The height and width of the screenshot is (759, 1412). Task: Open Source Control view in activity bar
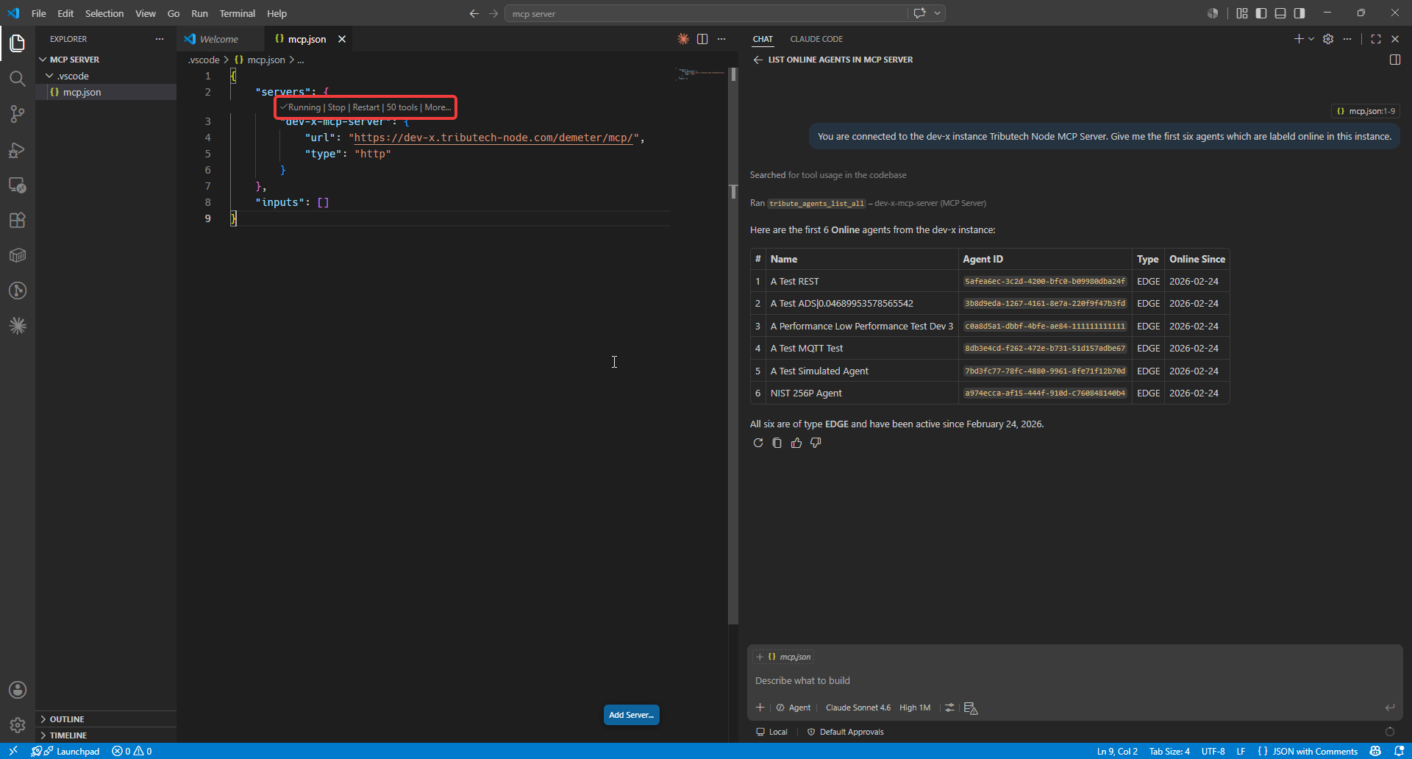pyautogui.click(x=18, y=114)
